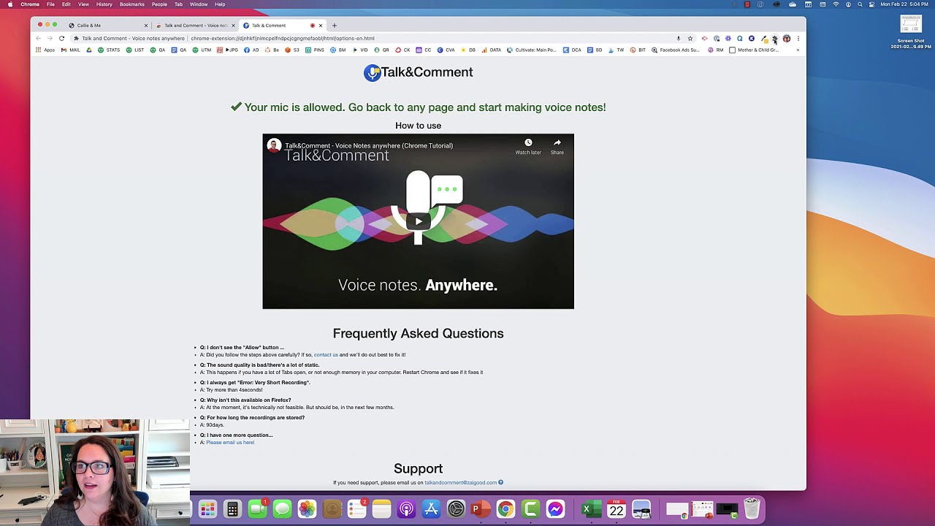Open the Edit menu
Image resolution: width=935 pixels, height=526 pixels.
66,4
